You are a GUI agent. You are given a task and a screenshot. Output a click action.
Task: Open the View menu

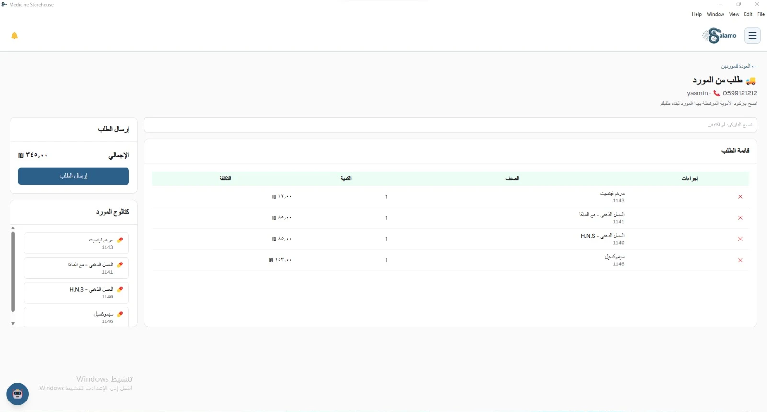734,14
